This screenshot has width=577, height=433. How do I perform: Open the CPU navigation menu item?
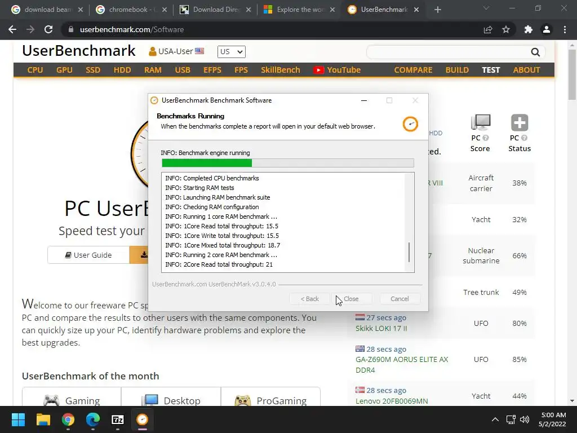tap(35, 70)
